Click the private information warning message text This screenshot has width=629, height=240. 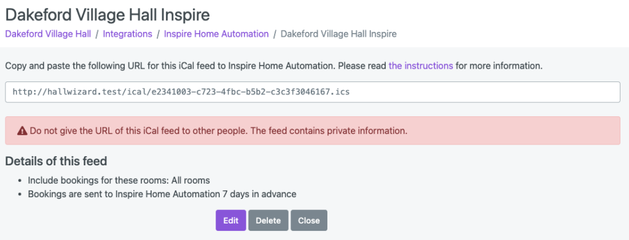tap(218, 131)
